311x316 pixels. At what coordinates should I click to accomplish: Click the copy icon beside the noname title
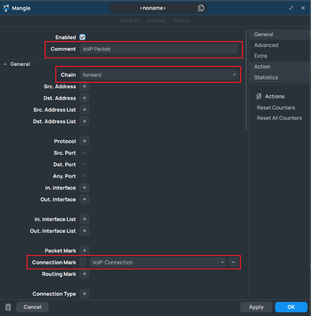[201, 8]
